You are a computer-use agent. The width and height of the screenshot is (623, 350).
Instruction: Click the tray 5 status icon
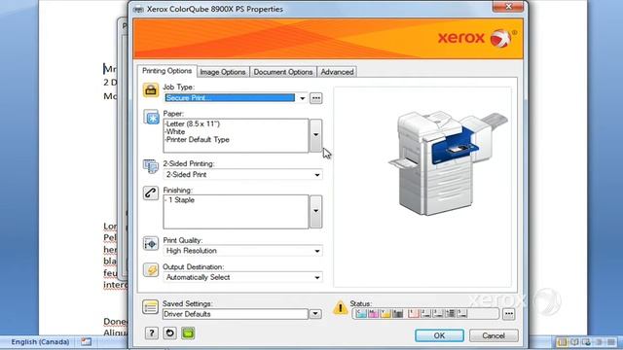point(462,314)
